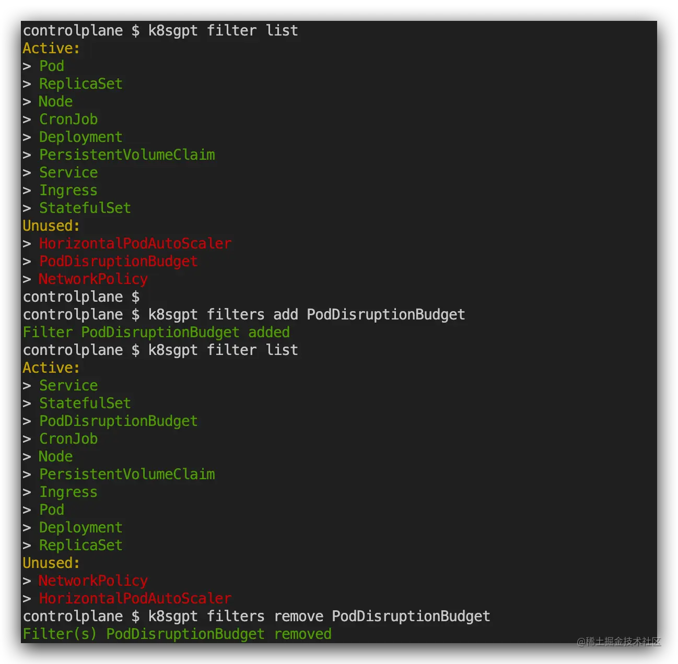Select the first Unused: heading

point(51,226)
